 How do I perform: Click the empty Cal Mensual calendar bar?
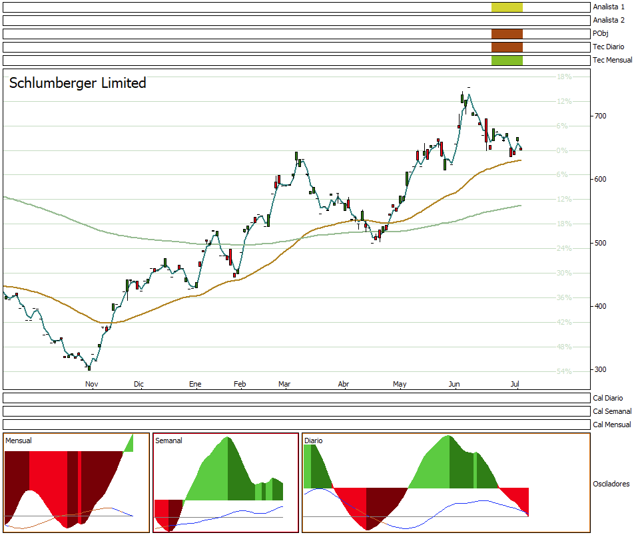pos(296,425)
